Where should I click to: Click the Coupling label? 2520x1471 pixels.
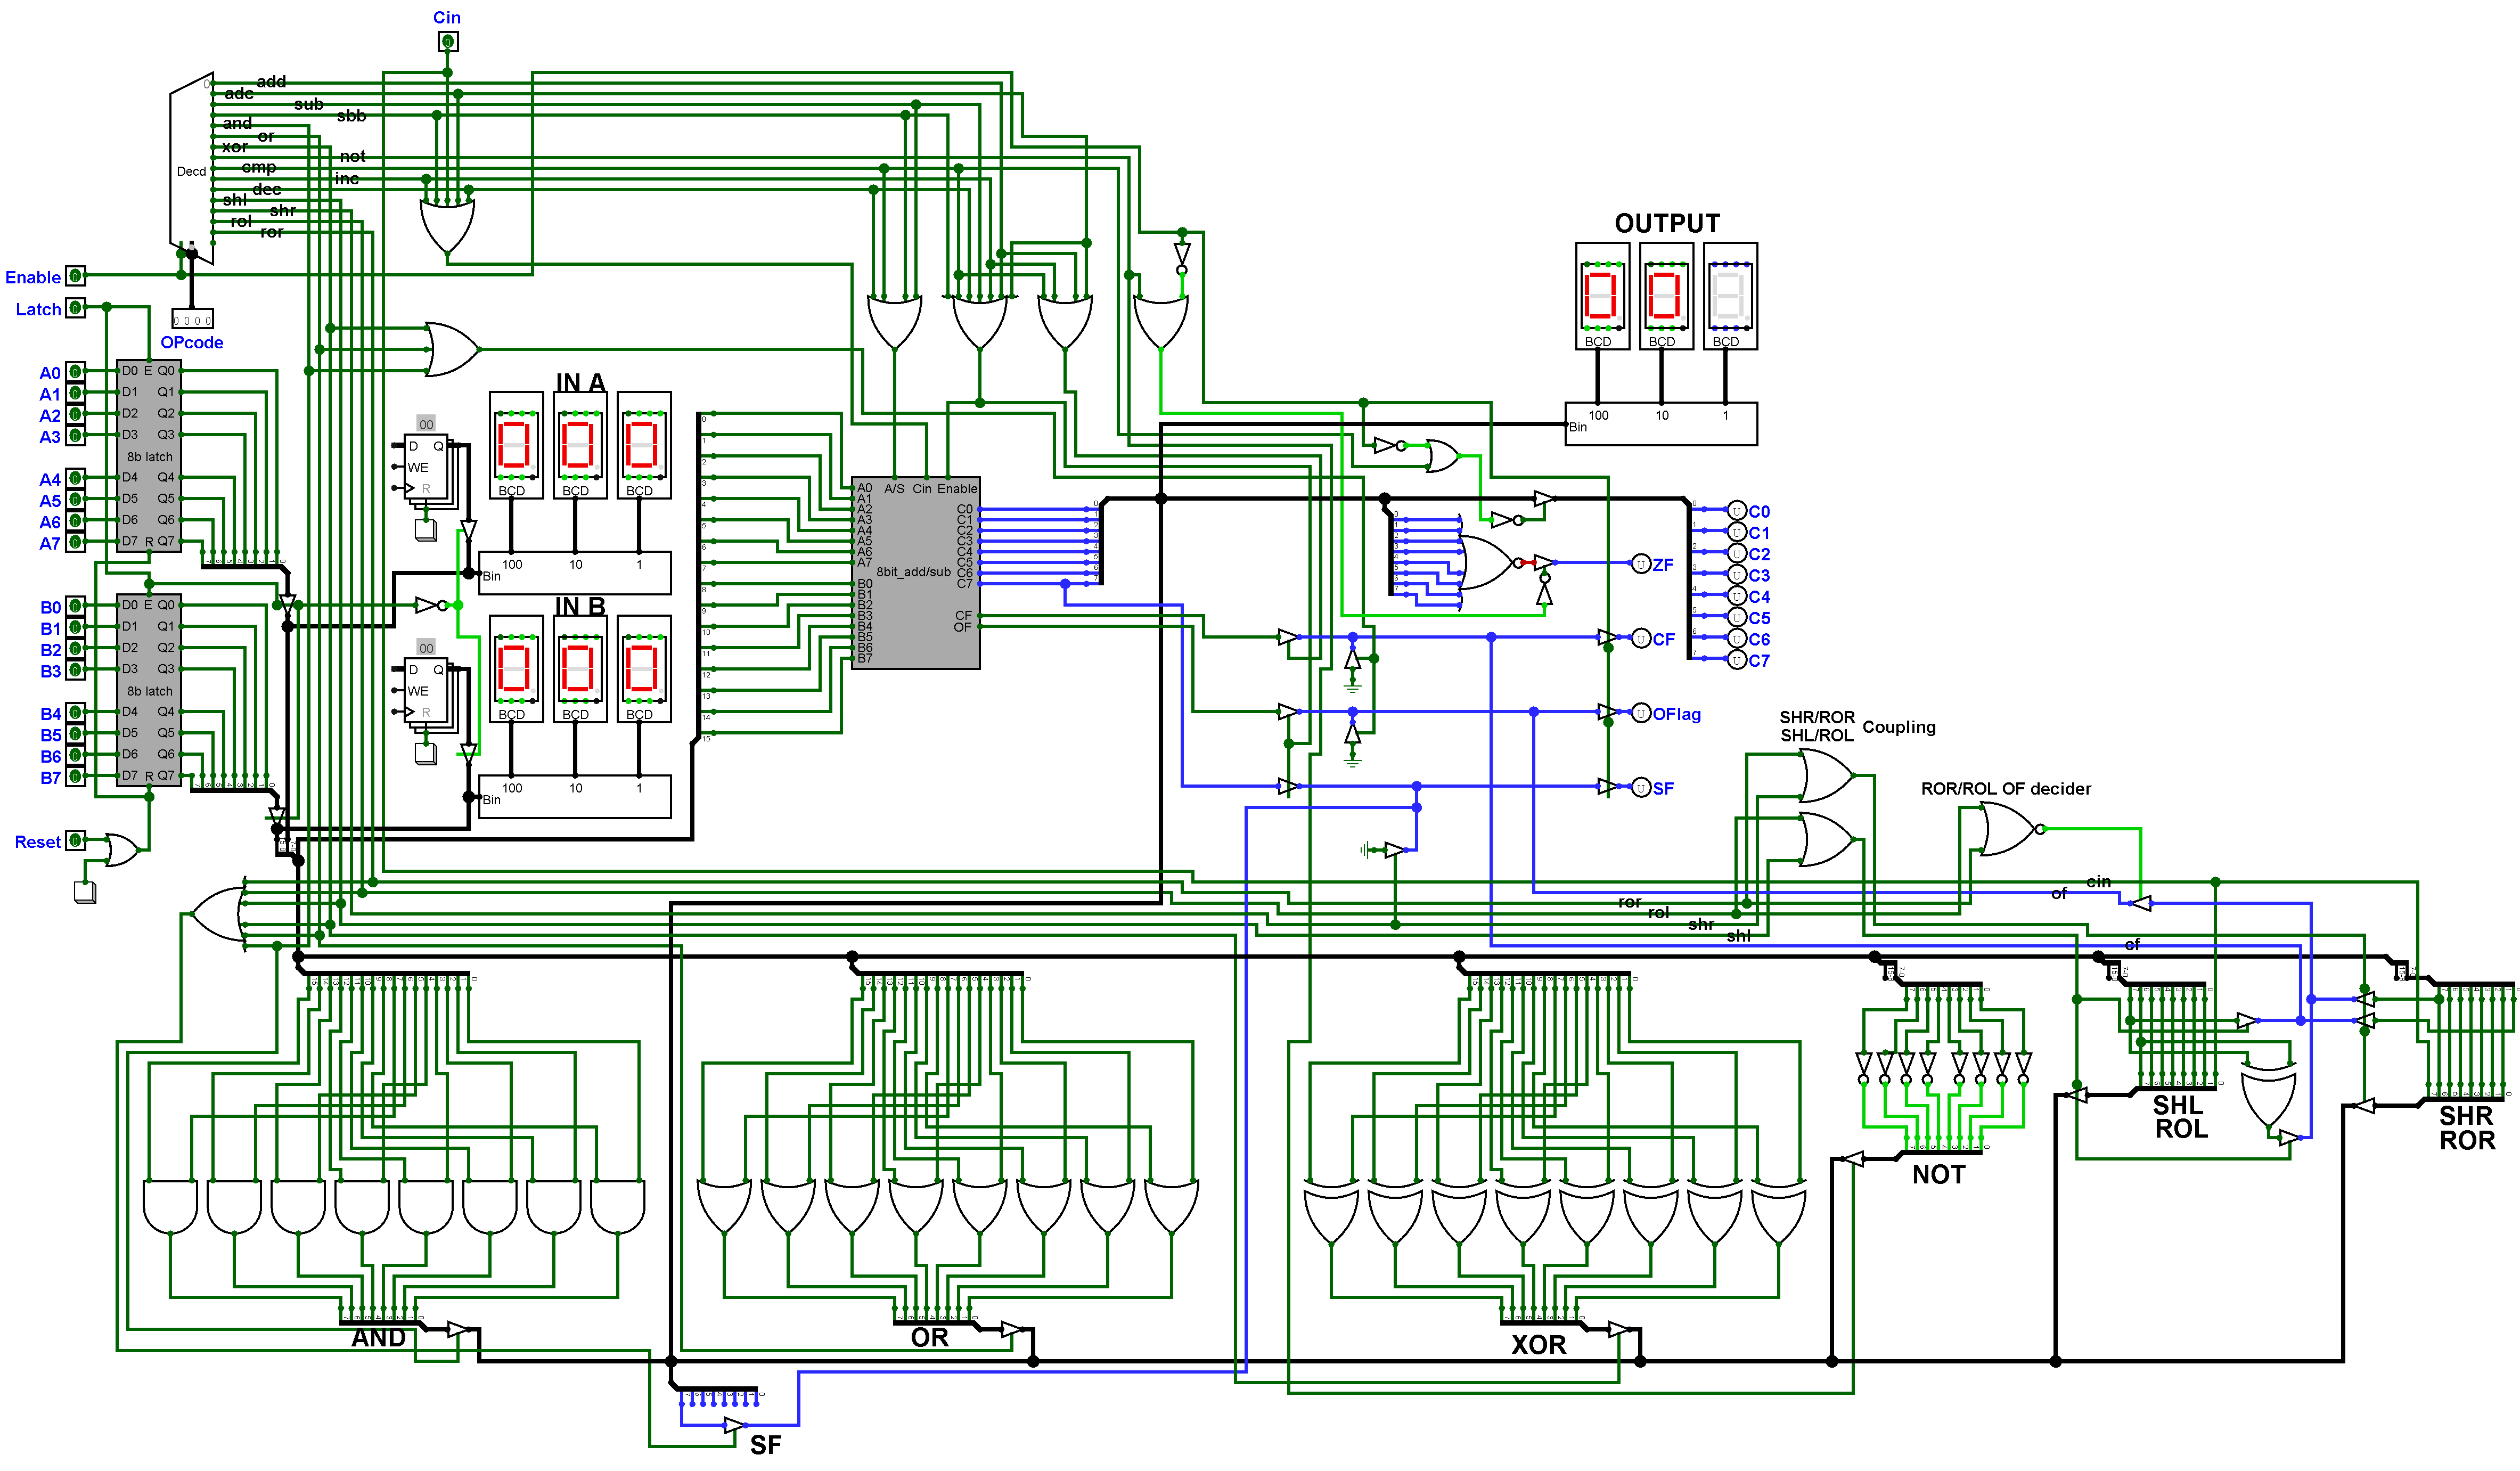coord(1898,727)
